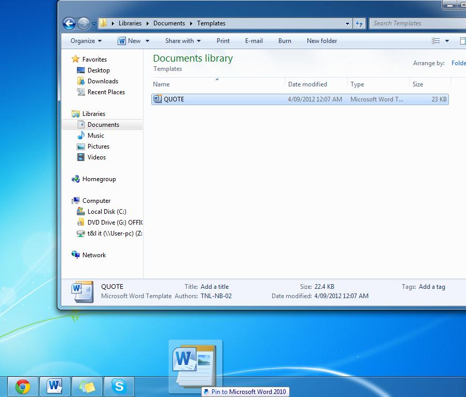Open the Arrange by Folder dropdown
This screenshot has height=397, width=466.
click(x=459, y=63)
